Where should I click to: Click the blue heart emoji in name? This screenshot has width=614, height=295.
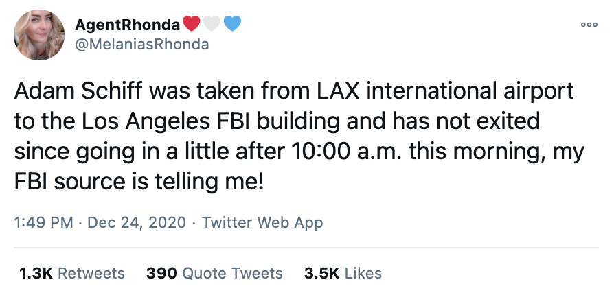click(233, 24)
